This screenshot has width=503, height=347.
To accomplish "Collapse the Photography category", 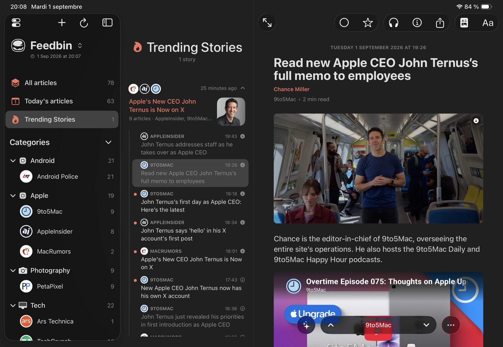I will [x=13, y=271].
